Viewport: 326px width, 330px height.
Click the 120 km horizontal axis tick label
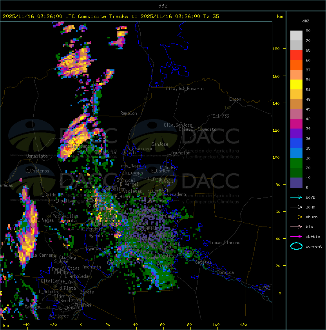tap(243, 325)
